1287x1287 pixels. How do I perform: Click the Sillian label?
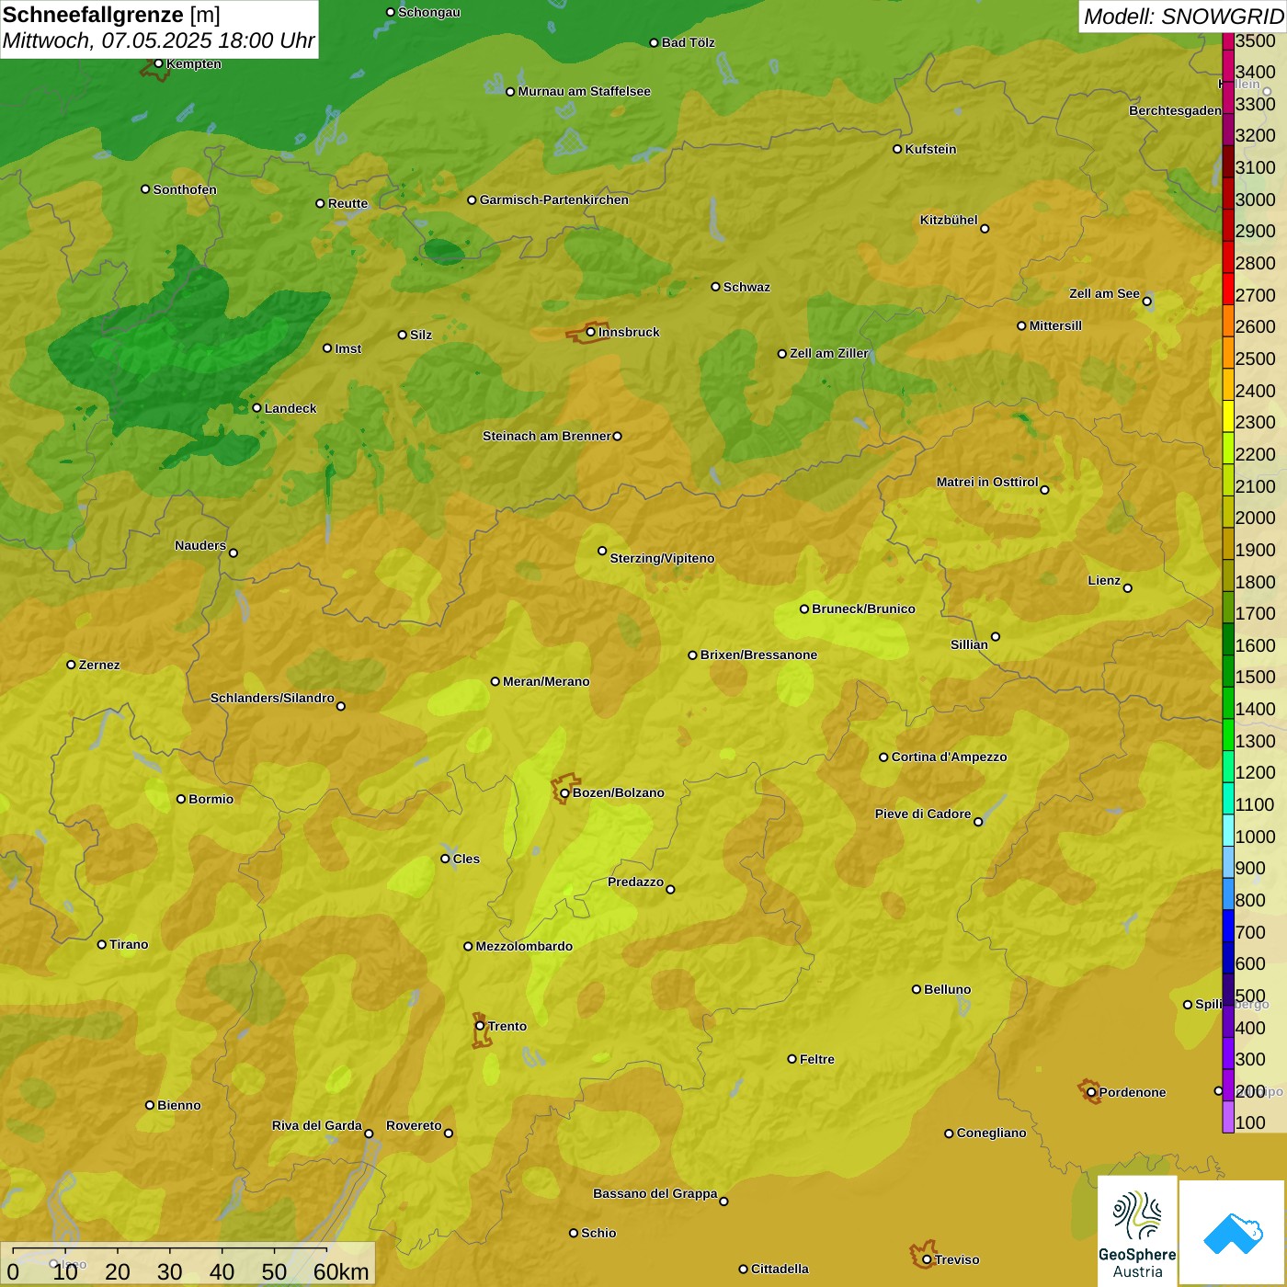[x=969, y=644]
